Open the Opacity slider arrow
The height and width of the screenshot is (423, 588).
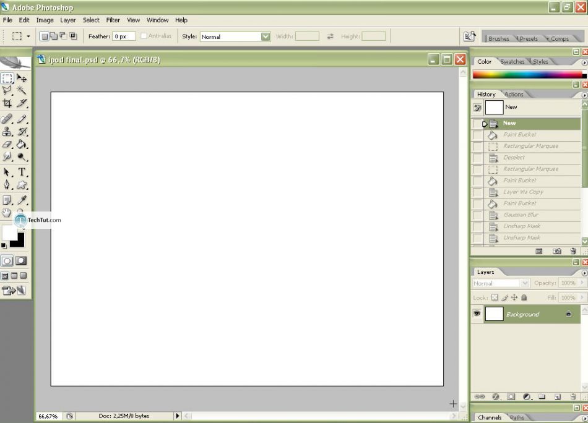[582, 283]
